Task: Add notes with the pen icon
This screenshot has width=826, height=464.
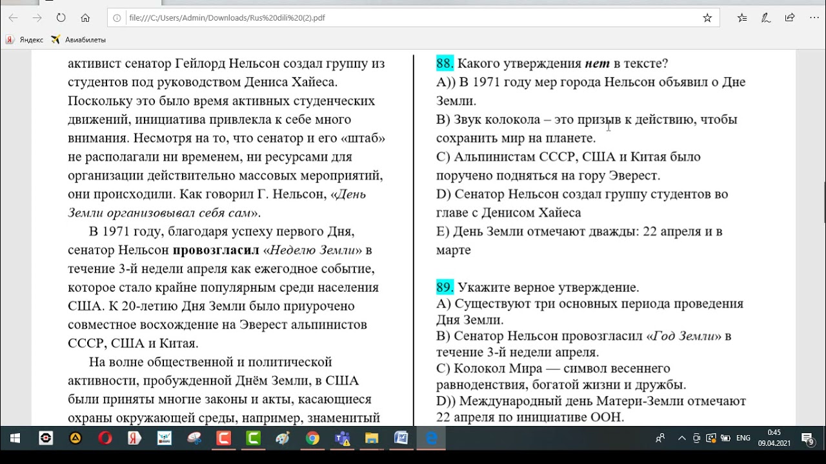Action: pyautogui.click(x=766, y=18)
